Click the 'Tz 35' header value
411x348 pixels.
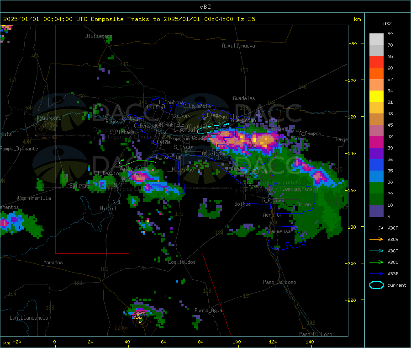246,19
